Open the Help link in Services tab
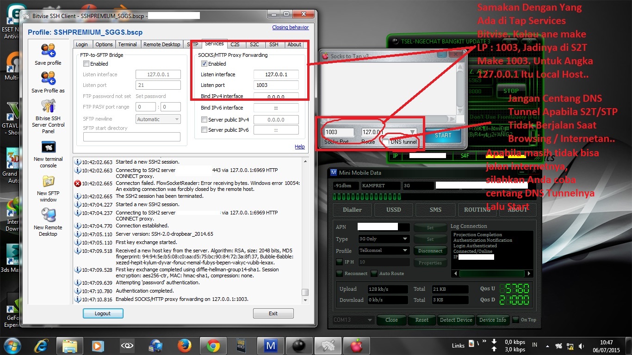Image resolution: width=632 pixels, height=355 pixels. pos(300,147)
